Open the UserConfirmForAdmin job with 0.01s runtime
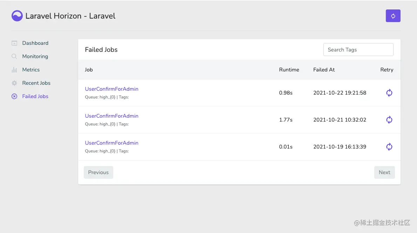The height and width of the screenshot is (233, 417). click(x=111, y=143)
